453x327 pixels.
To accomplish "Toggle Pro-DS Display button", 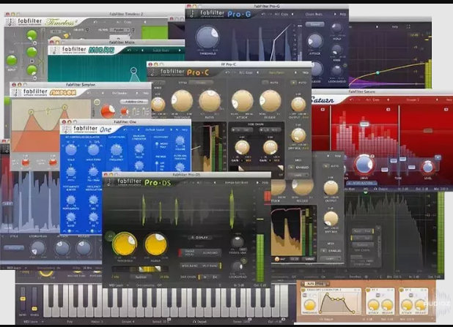I will coord(202,238).
